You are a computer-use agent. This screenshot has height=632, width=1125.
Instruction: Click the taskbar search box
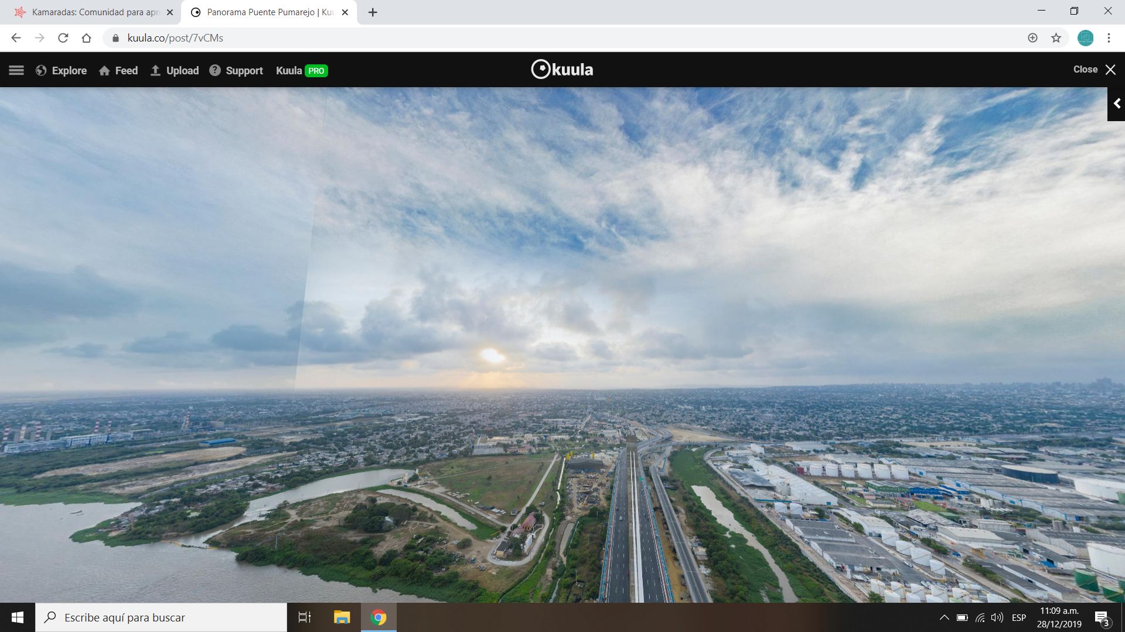coord(161,617)
